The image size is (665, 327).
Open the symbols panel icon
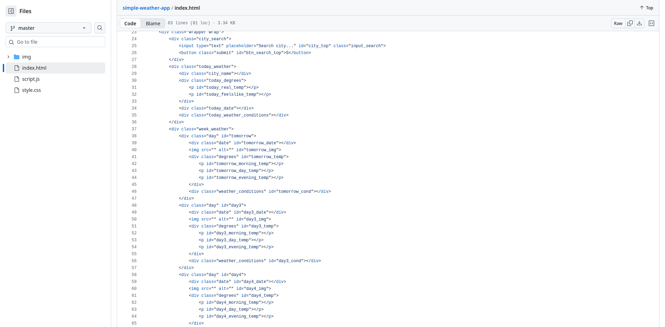click(x=651, y=23)
